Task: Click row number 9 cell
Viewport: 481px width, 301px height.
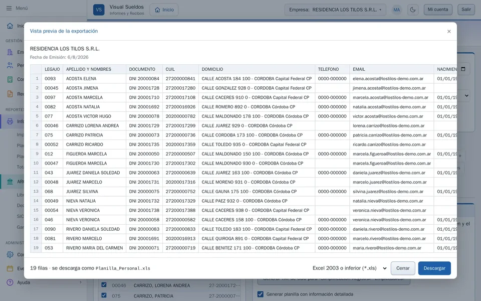Action: (x=36, y=154)
